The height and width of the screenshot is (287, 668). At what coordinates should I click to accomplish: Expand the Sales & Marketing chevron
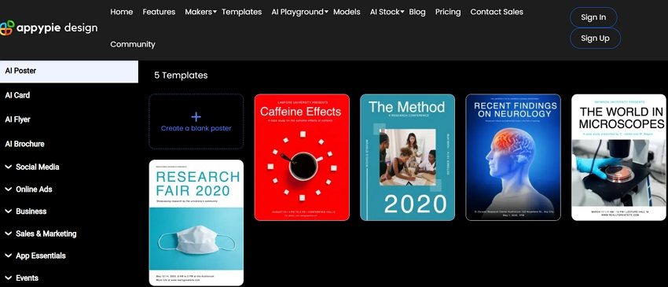(x=8, y=234)
